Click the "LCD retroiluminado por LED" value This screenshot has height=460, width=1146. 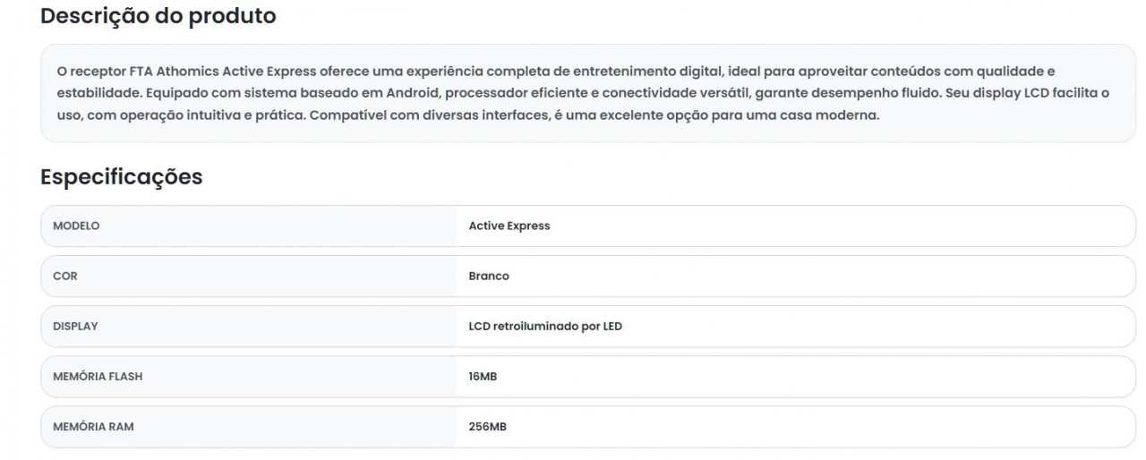[545, 326]
